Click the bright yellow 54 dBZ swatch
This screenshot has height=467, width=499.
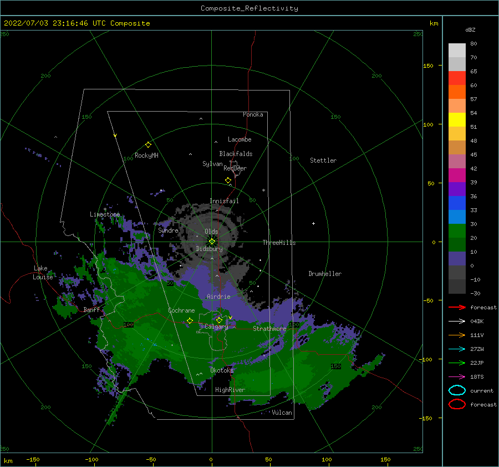(457, 119)
